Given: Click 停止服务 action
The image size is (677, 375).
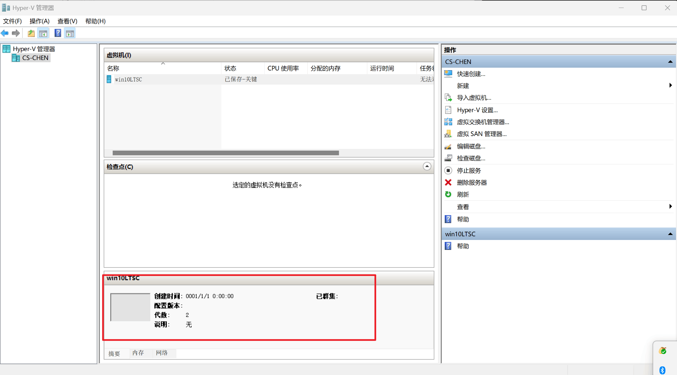Looking at the screenshot, I should click(x=469, y=170).
